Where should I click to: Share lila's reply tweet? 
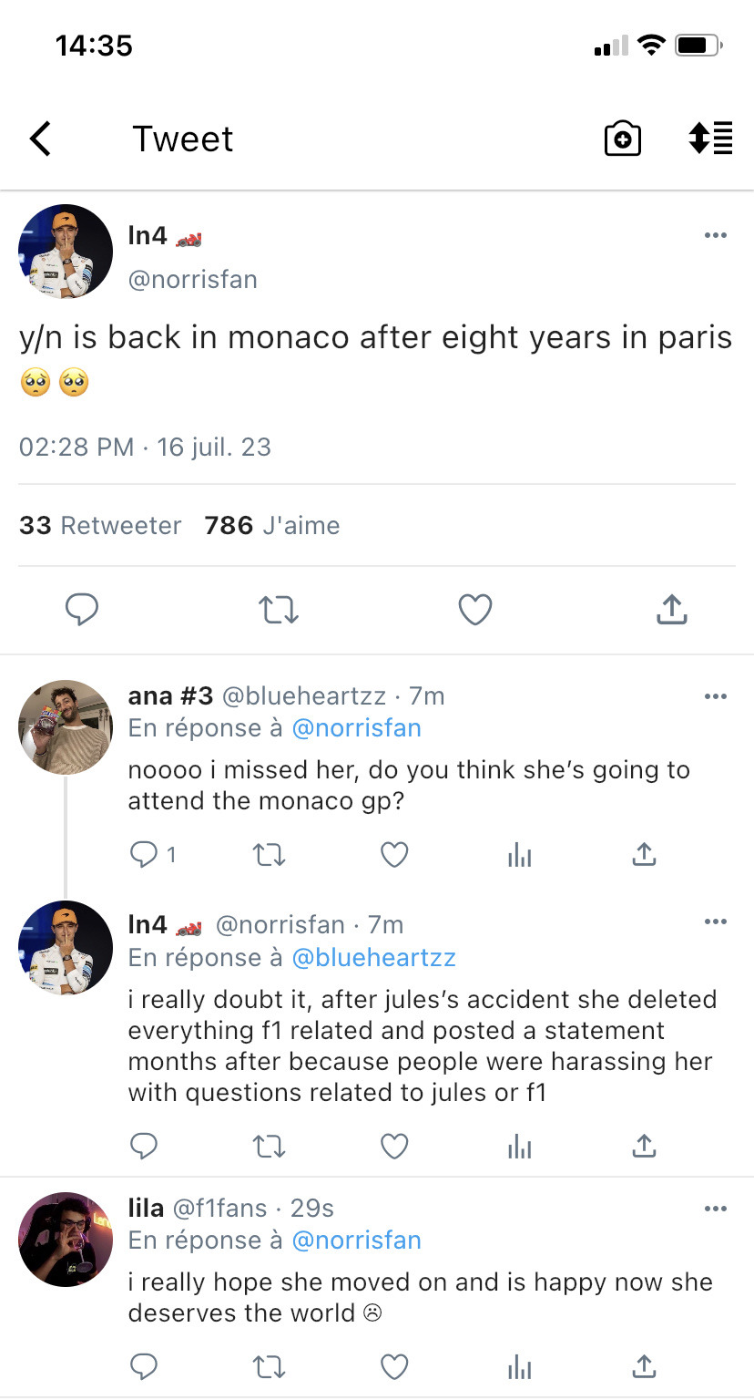pos(644,1366)
